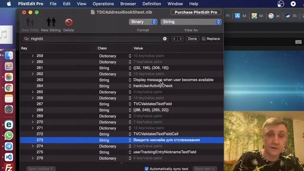This screenshot has height=171, width=304.
Task: Expand row 265 dictionary
Action: (33, 92)
